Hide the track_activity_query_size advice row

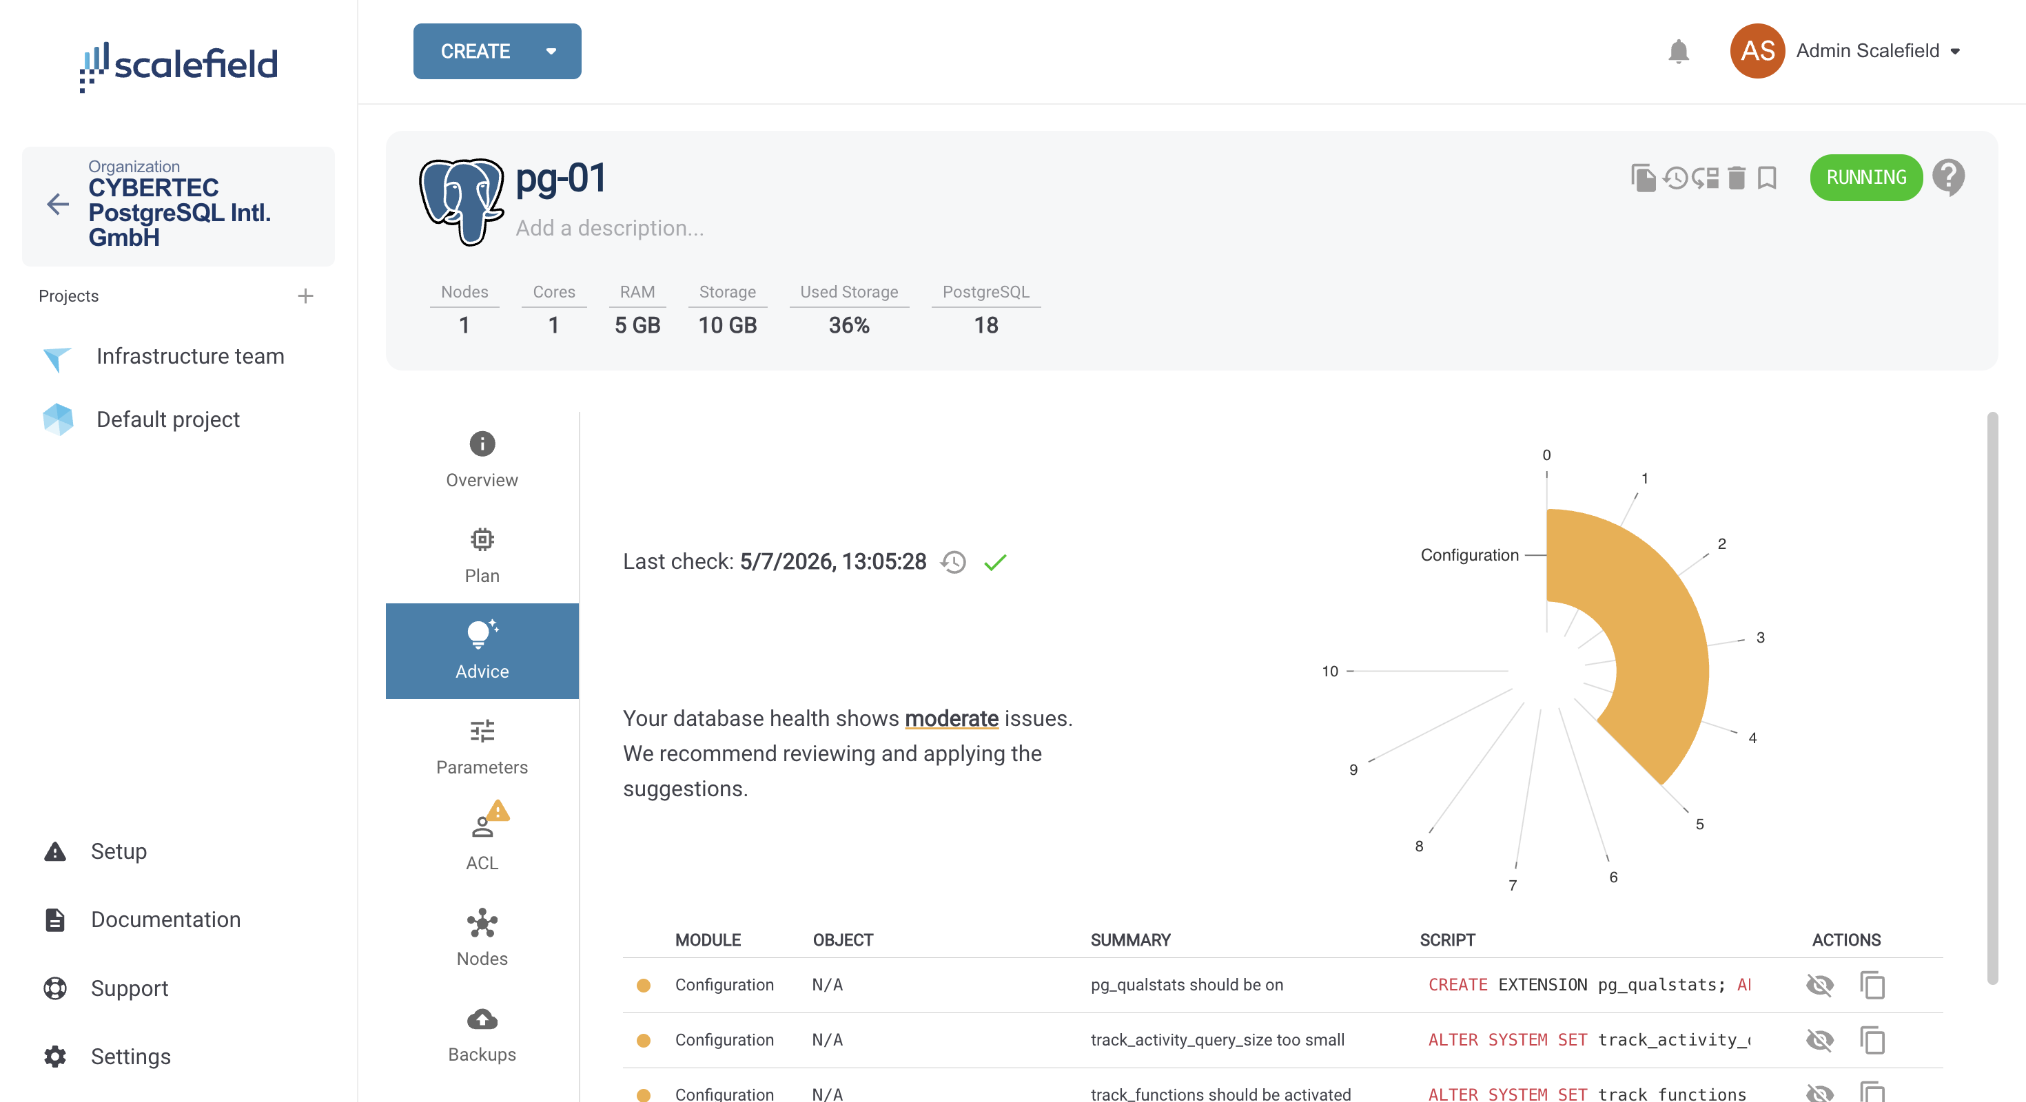(x=1819, y=1040)
